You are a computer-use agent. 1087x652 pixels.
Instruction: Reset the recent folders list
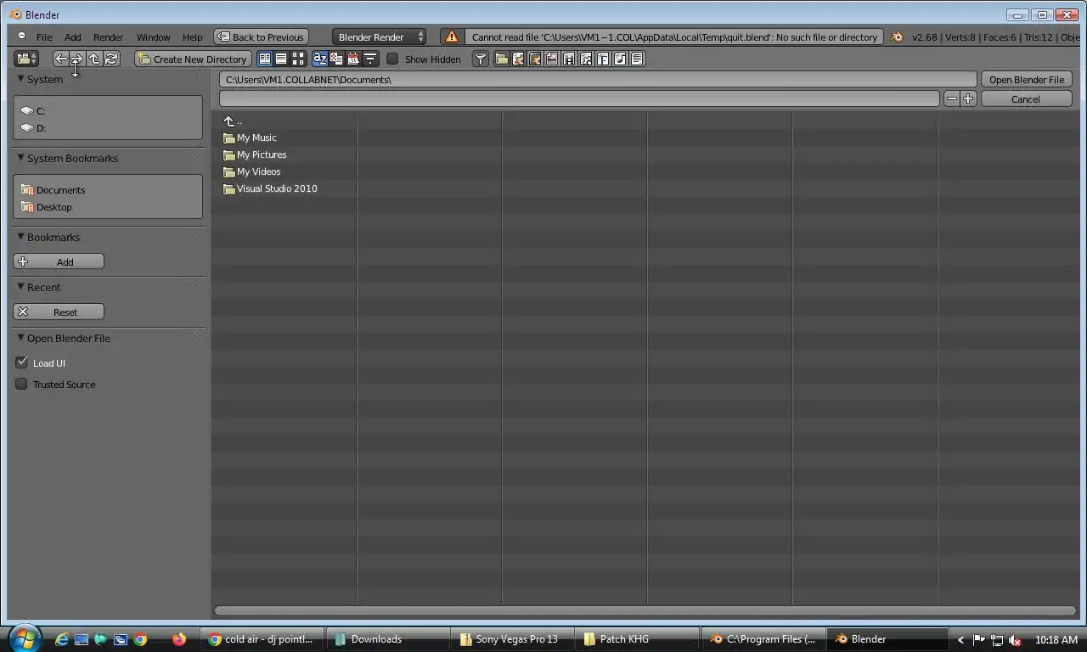[59, 312]
